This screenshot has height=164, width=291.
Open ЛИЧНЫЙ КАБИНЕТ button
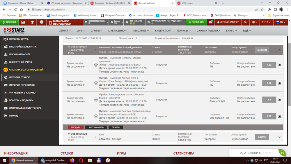coord(228,22)
